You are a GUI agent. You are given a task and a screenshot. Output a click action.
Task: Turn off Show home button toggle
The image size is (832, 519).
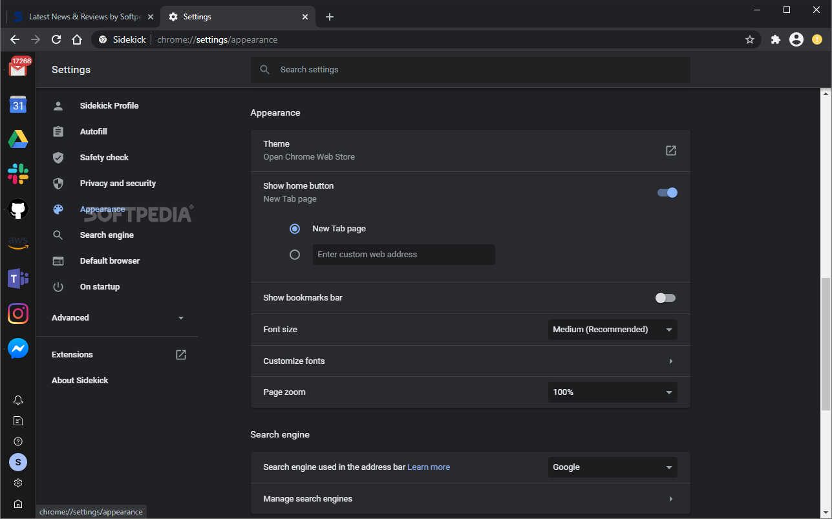667,193
